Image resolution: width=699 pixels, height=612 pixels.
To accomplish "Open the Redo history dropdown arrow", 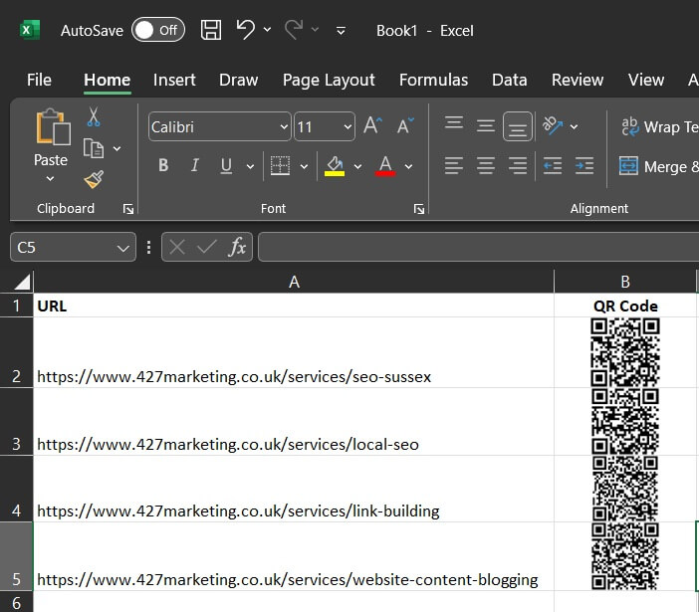I will (315, 30).
